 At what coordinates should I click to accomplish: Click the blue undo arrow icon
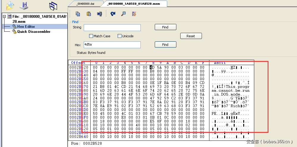tap(113, 14)
